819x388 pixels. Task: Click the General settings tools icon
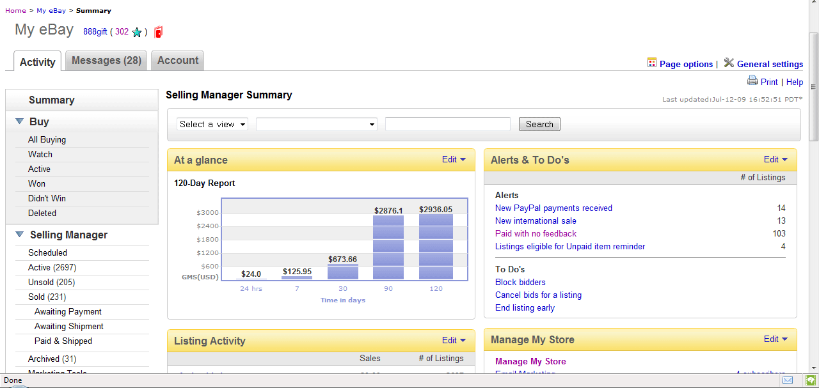tap(729, 63)
